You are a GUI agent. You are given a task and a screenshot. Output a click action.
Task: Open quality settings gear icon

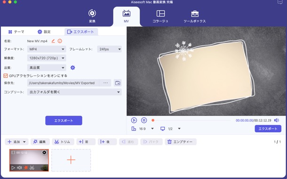[72, 67]
